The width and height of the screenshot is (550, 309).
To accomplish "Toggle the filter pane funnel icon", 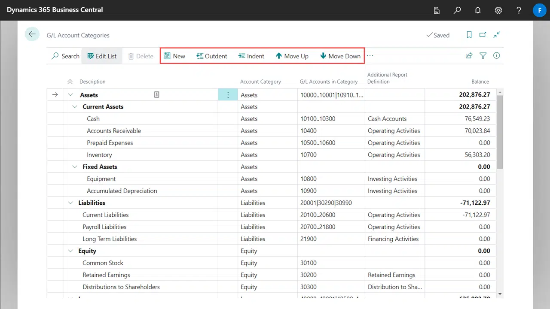I will pyautogui.click(x=483, y=56).
